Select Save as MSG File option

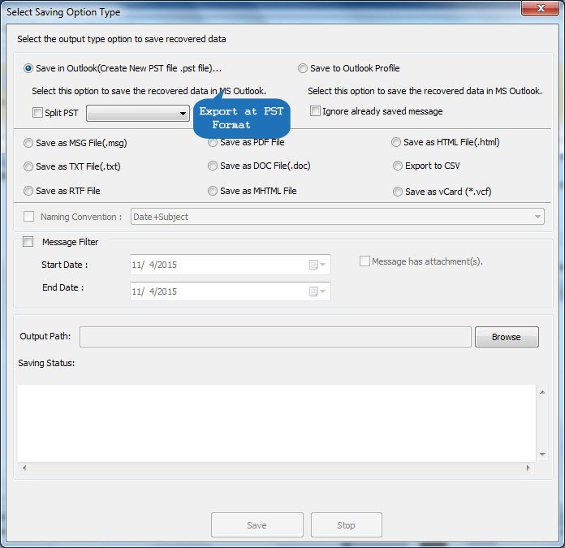click(29, 143)
